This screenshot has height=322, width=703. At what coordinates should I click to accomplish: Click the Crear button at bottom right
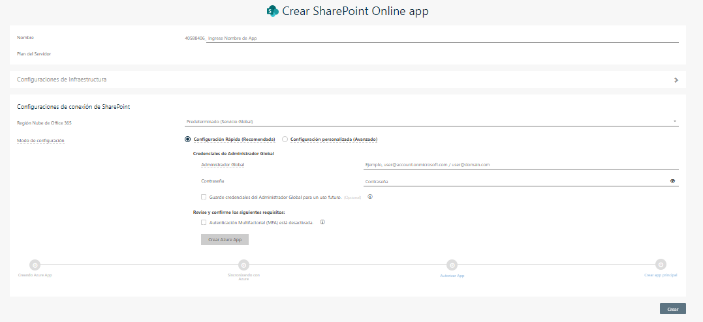[x=672, y=309]
